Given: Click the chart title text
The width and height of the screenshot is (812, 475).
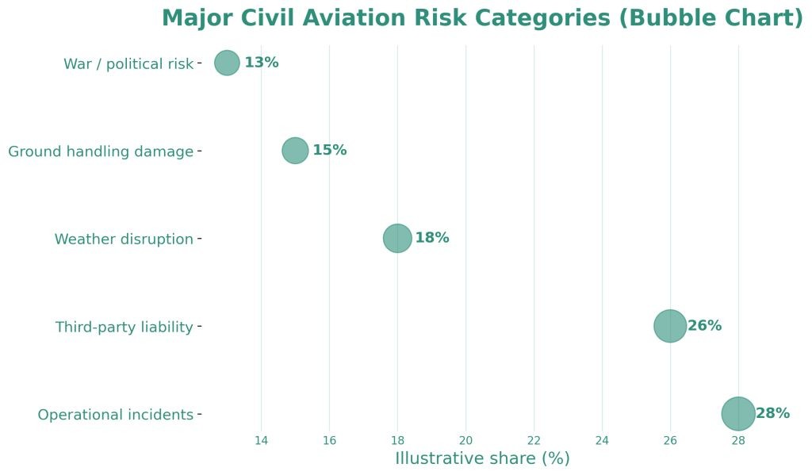Looking at the screenshot, I should pyautogui.click(x=482, y=18).
